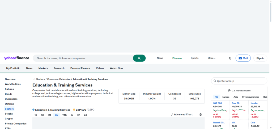Select the 1D chart range
This screenshot has width=272, height=129.
36,115
